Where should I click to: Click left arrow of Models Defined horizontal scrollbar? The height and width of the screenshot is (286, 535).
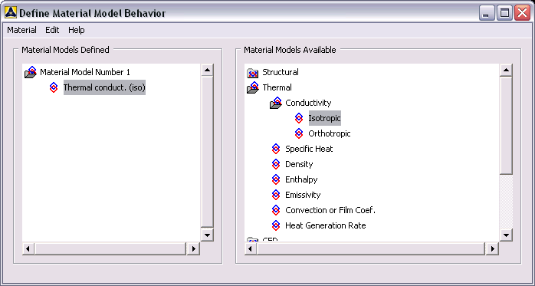[28, 248]
